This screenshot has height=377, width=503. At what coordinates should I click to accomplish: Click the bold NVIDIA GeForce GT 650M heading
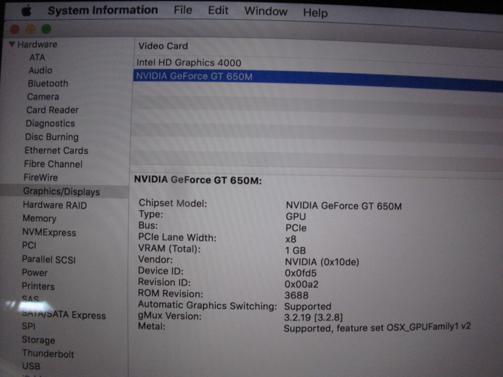click(197, 180)
